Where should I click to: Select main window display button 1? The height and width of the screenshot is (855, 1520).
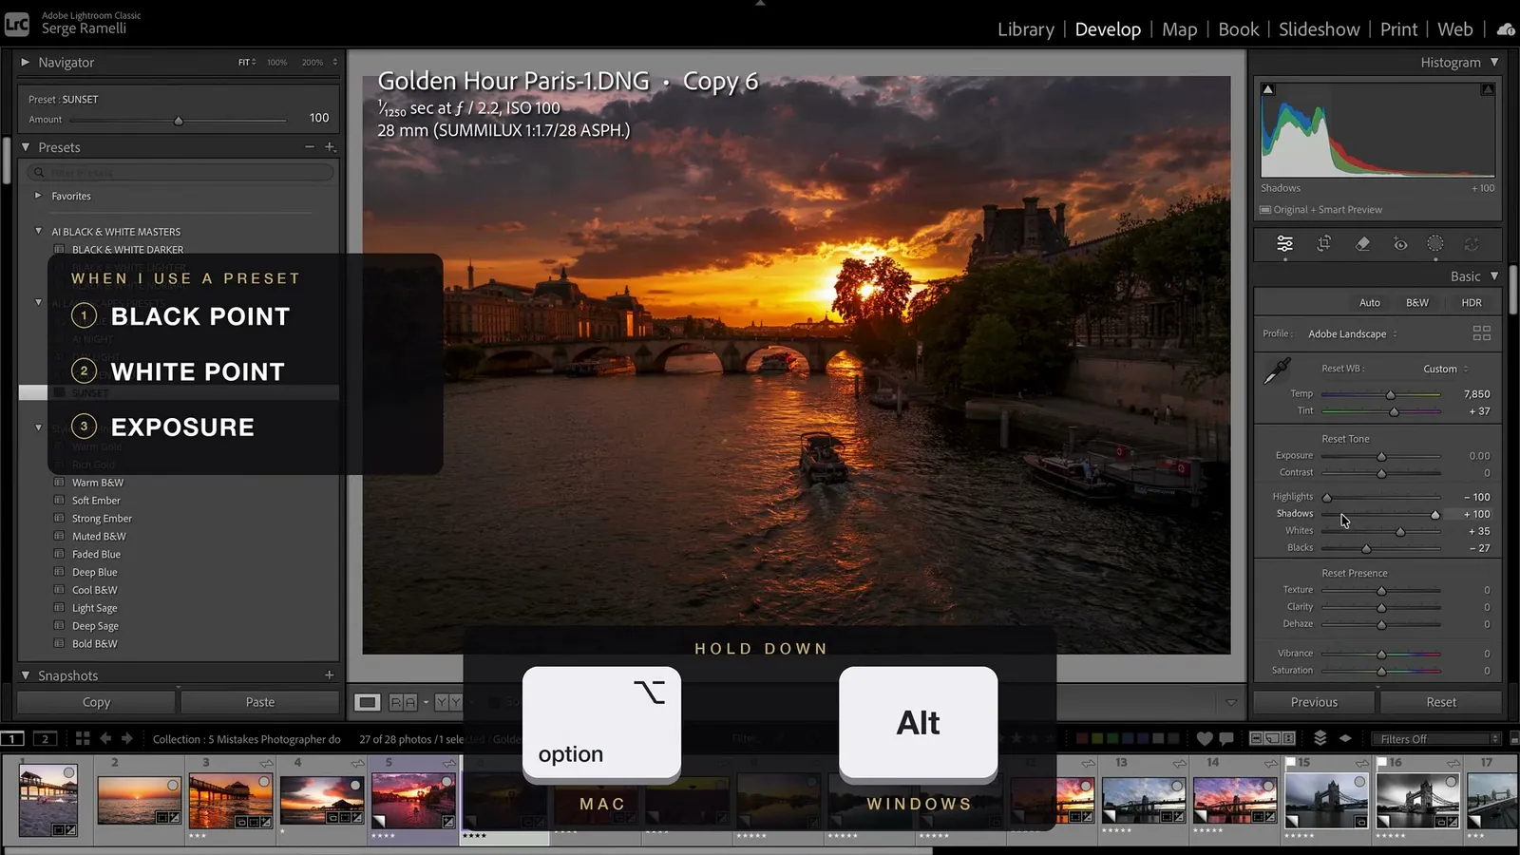click(x=12, y=738)
